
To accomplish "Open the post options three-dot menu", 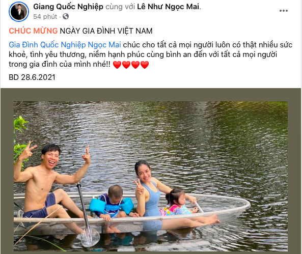I will (284, 11).
